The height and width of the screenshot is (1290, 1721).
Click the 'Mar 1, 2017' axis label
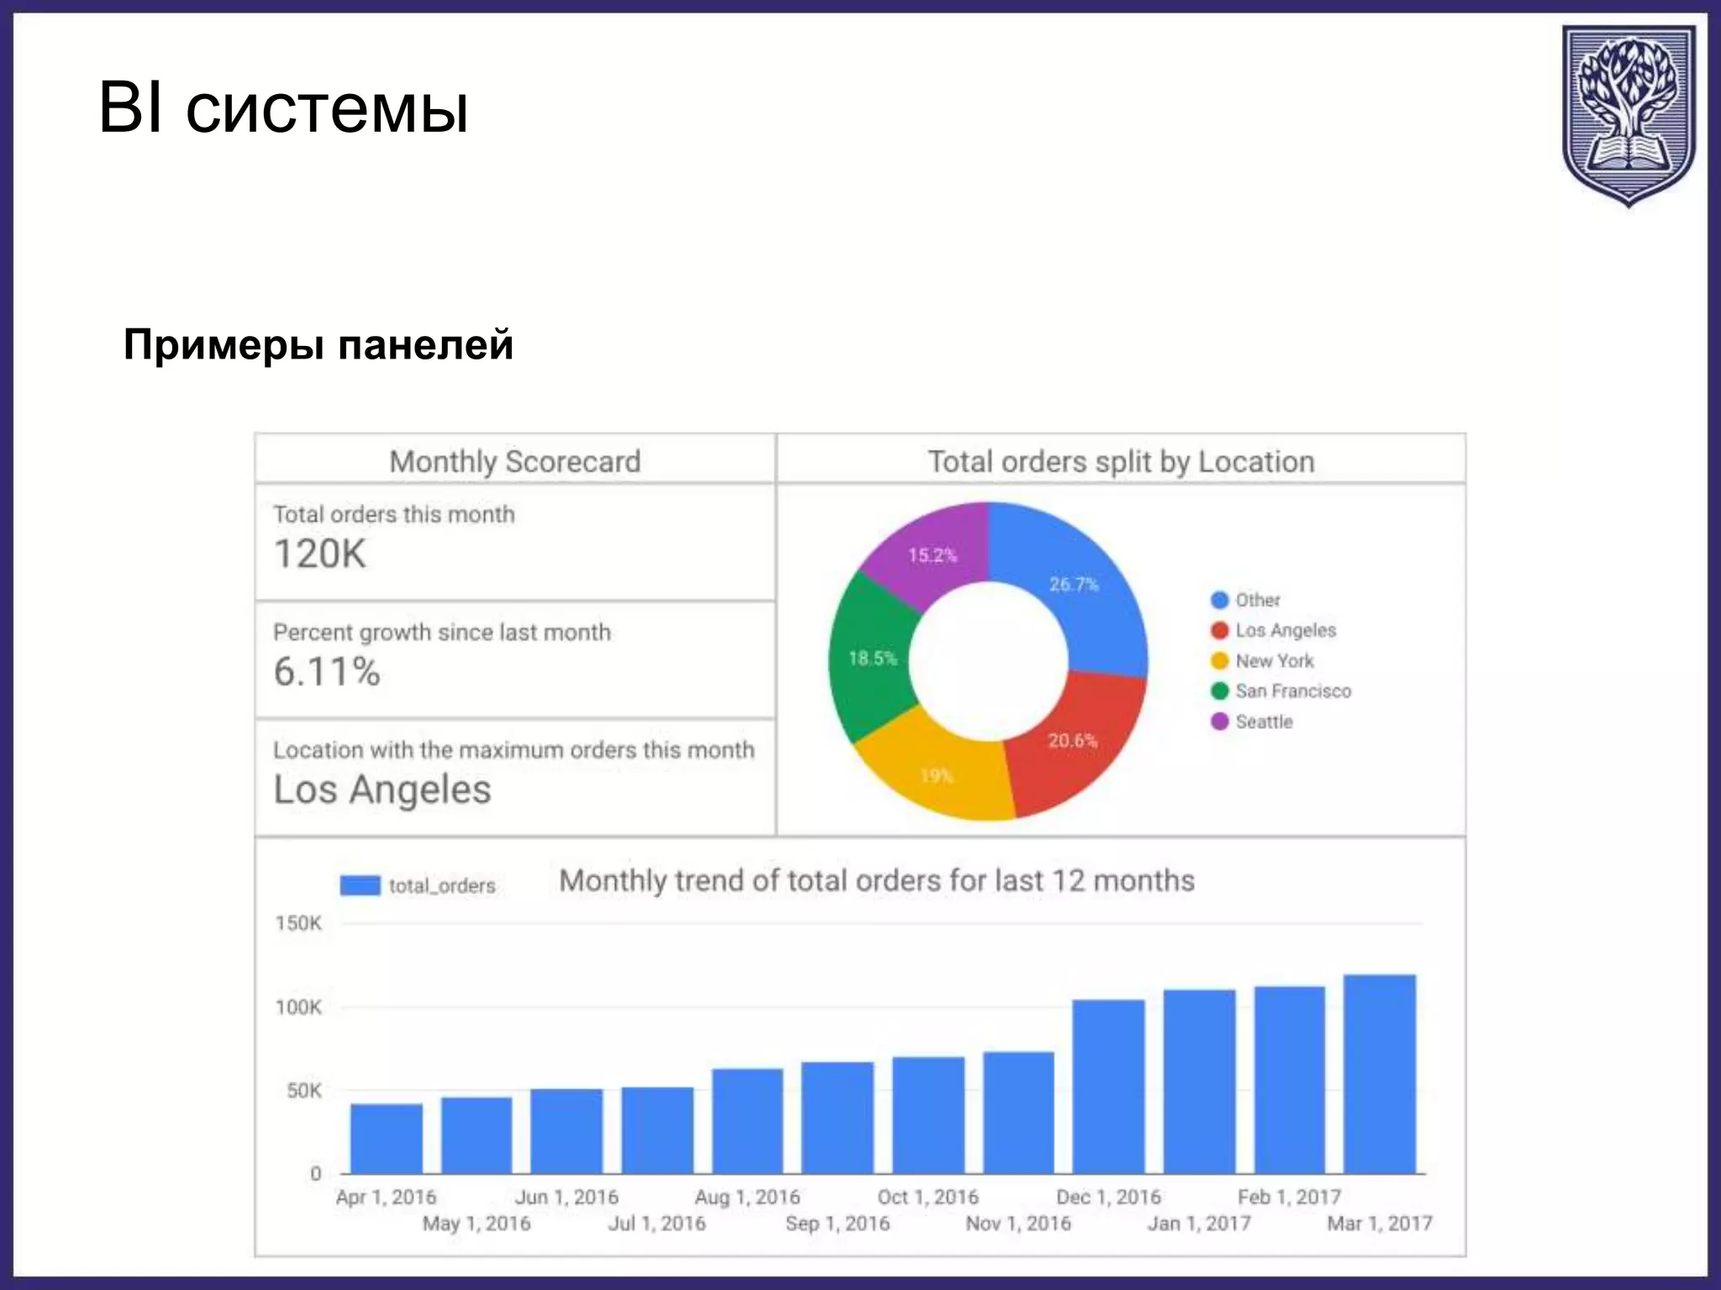pyautogui.click(x=1380, y=1223)
